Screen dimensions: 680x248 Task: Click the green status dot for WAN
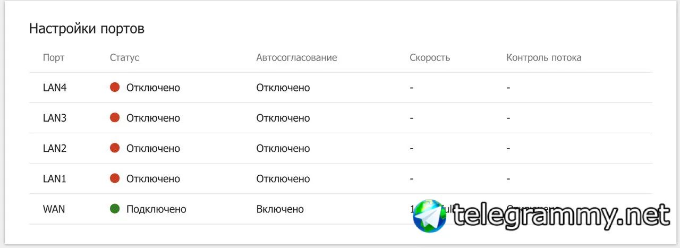[x=115, y=209]
